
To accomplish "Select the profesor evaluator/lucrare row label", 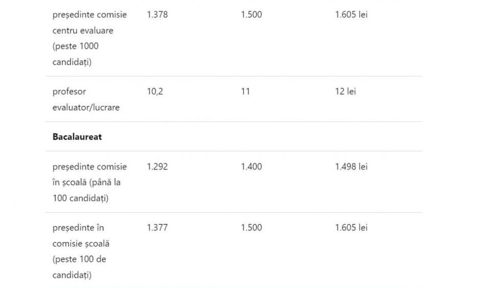I will click(x=86, y=99).
